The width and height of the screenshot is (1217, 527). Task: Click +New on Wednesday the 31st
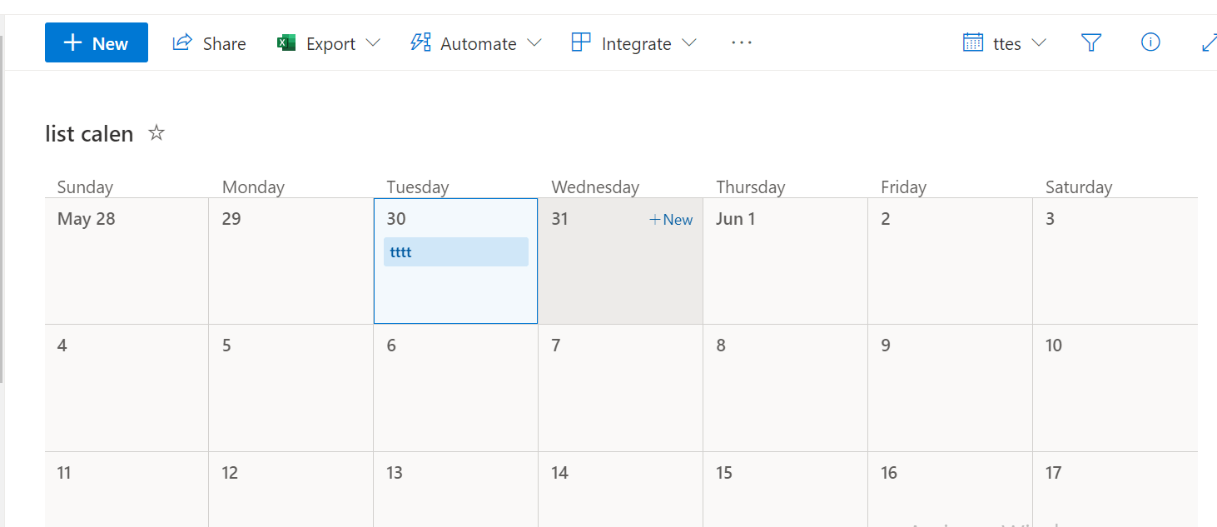click(x=671, y=220)
